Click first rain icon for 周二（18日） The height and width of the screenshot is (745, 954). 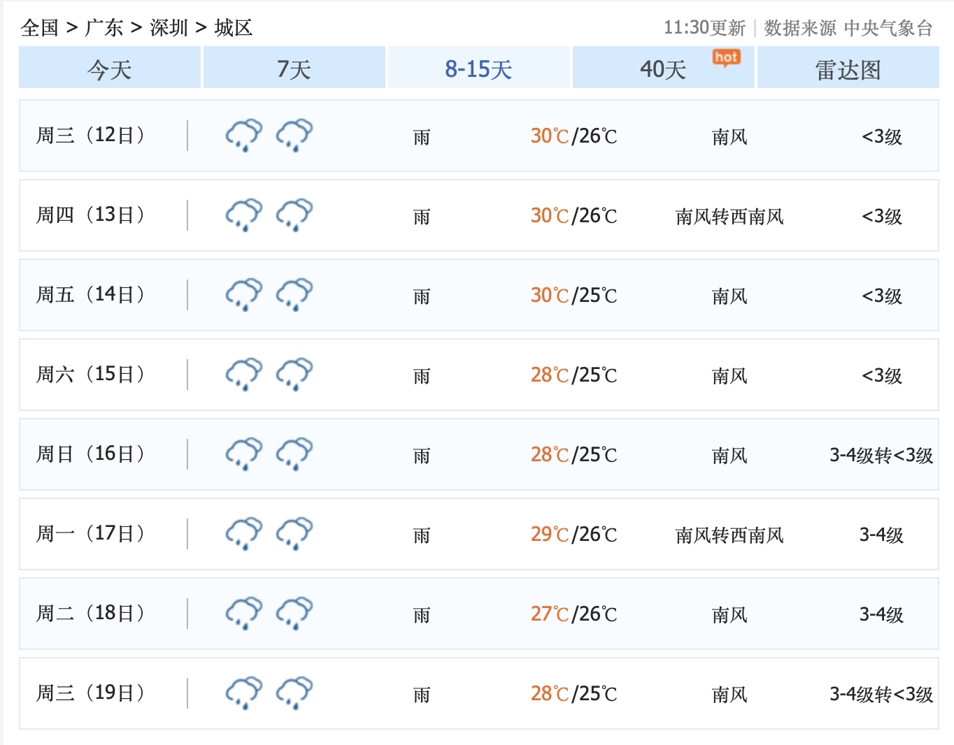pos(244,614)
